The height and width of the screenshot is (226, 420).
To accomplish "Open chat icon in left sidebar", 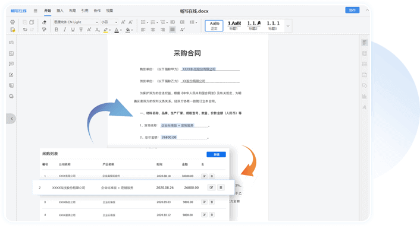I will tap(11, 97).
